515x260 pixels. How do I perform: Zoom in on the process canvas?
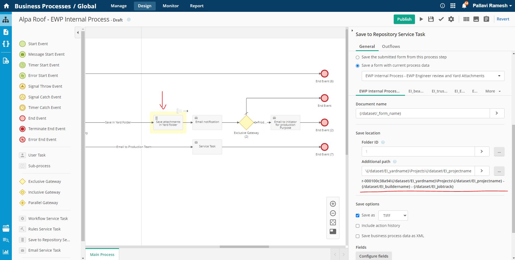click(333, 204)
